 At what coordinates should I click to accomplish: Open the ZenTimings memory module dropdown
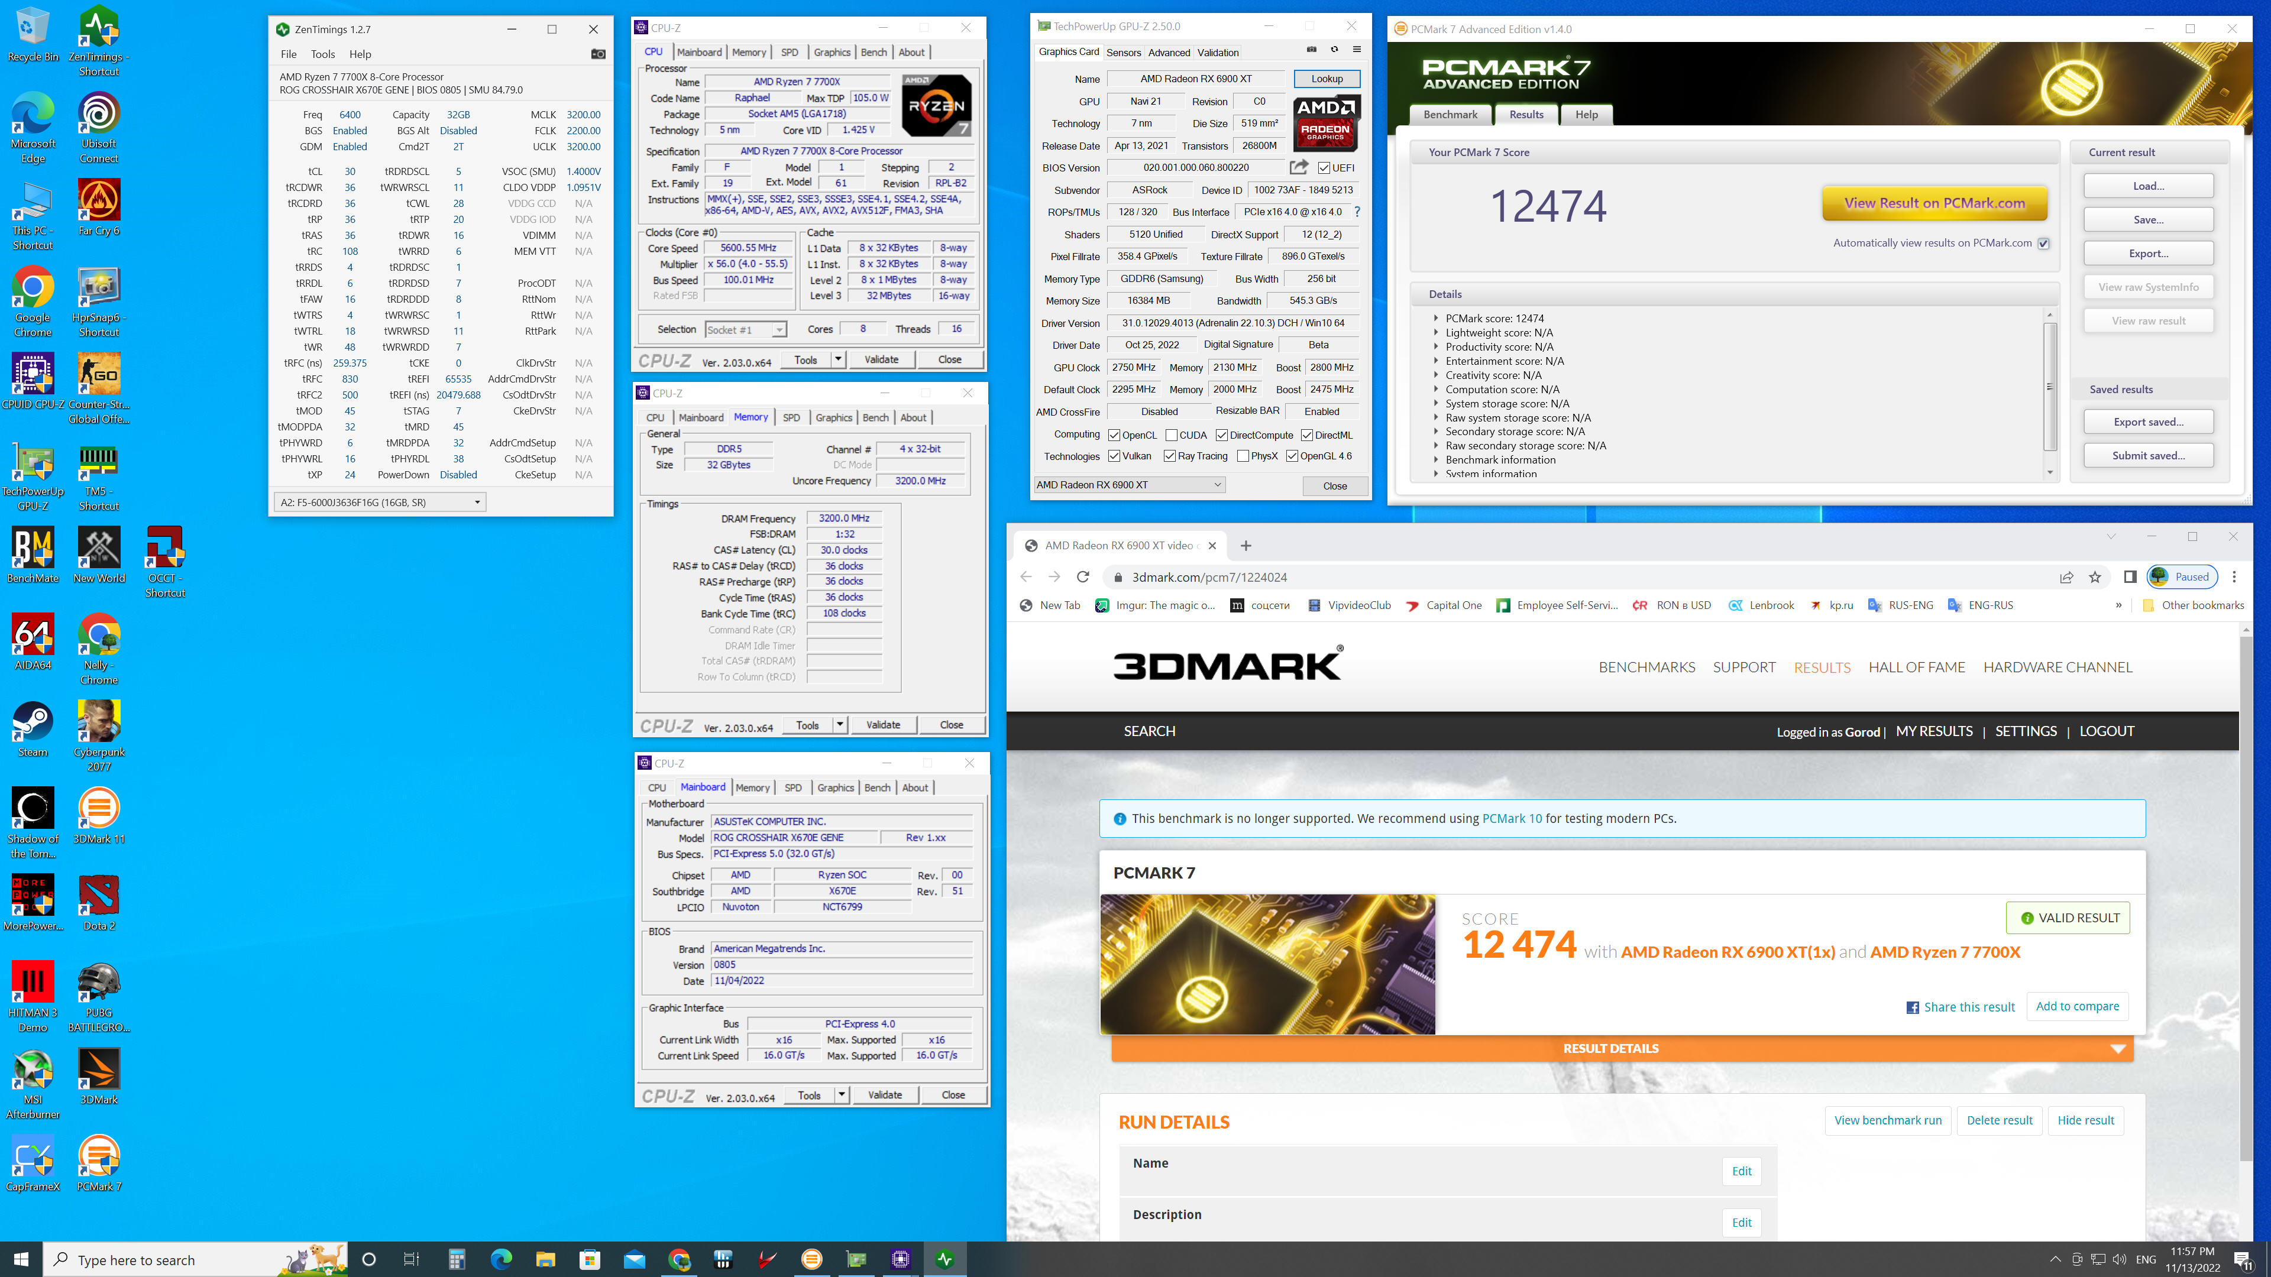point(379,503)
